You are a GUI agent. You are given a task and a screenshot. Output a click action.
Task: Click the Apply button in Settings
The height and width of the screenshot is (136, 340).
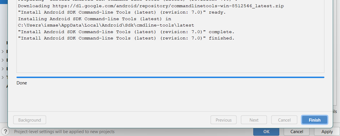(x=327, y=131)
